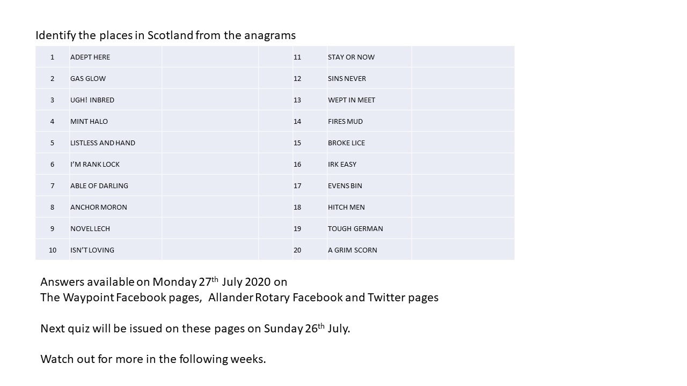The width and height of the screenshot is (687, 386).
Task: Click the UGH! INBRED anagram text
Action: click(92, 100)
